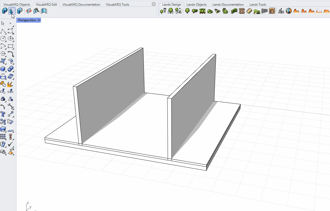Select the control point Curve tool
The image size is (330, 211).
pos(11,31)
